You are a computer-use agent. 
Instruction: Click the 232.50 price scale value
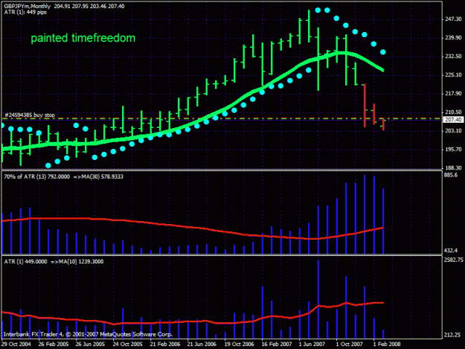point(453,56)
